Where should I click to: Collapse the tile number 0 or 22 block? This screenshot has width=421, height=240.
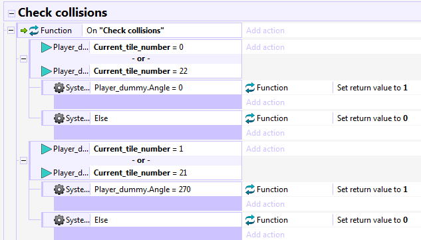[24, 59]
